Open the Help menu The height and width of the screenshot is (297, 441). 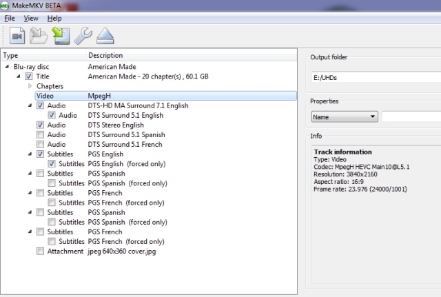pyautogui.click(x=54, y=18)
